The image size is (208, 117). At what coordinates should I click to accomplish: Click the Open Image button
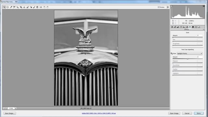174,113
